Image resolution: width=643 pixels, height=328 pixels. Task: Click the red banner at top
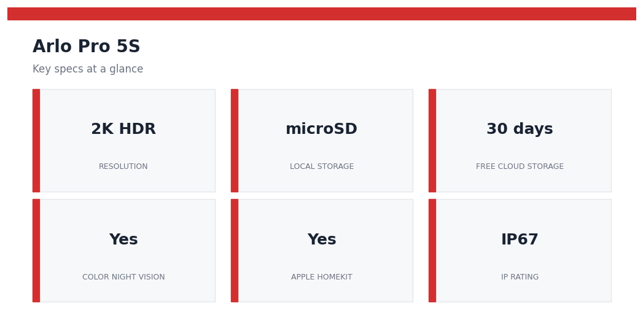click(322, 14)
